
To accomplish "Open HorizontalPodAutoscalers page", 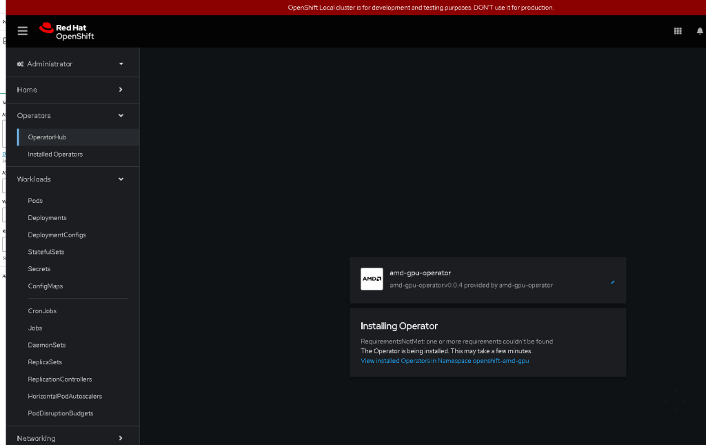I will 65,396.
